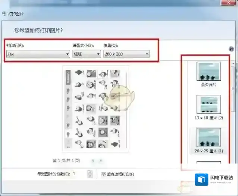
Task: Go to previous page arrow in preview
Action: [93, 161]
